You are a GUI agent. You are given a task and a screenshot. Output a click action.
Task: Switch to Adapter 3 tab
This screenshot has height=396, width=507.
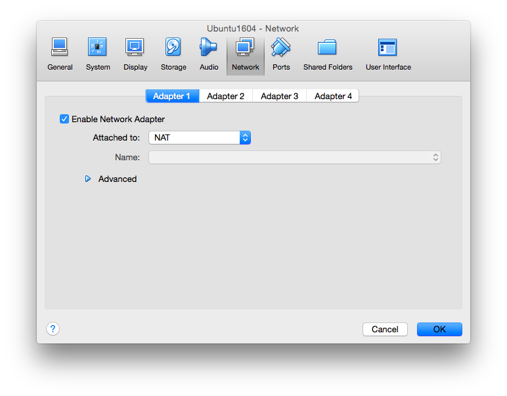(x=279, y=96)
